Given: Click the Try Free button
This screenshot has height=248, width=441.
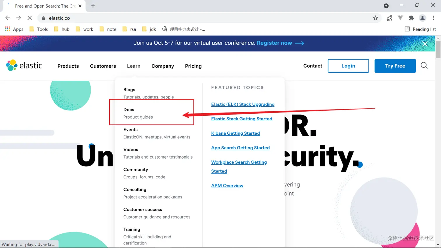Looking at the screenshot, I should (395, 66).
